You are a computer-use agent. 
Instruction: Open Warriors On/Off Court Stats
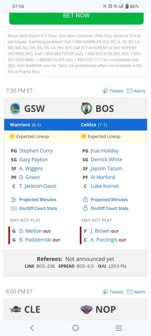click(34, 208)
